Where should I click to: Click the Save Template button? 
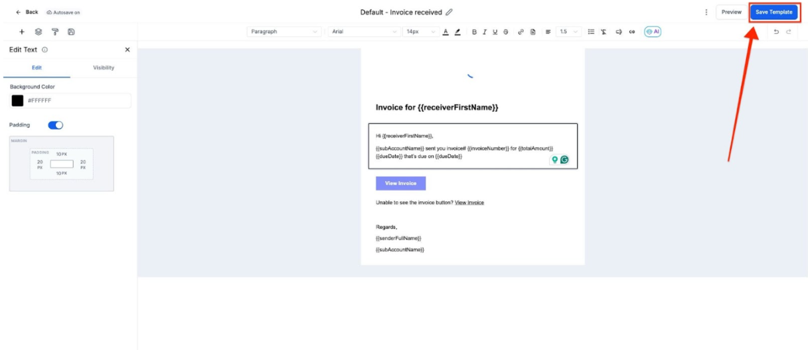coord(773,12)
